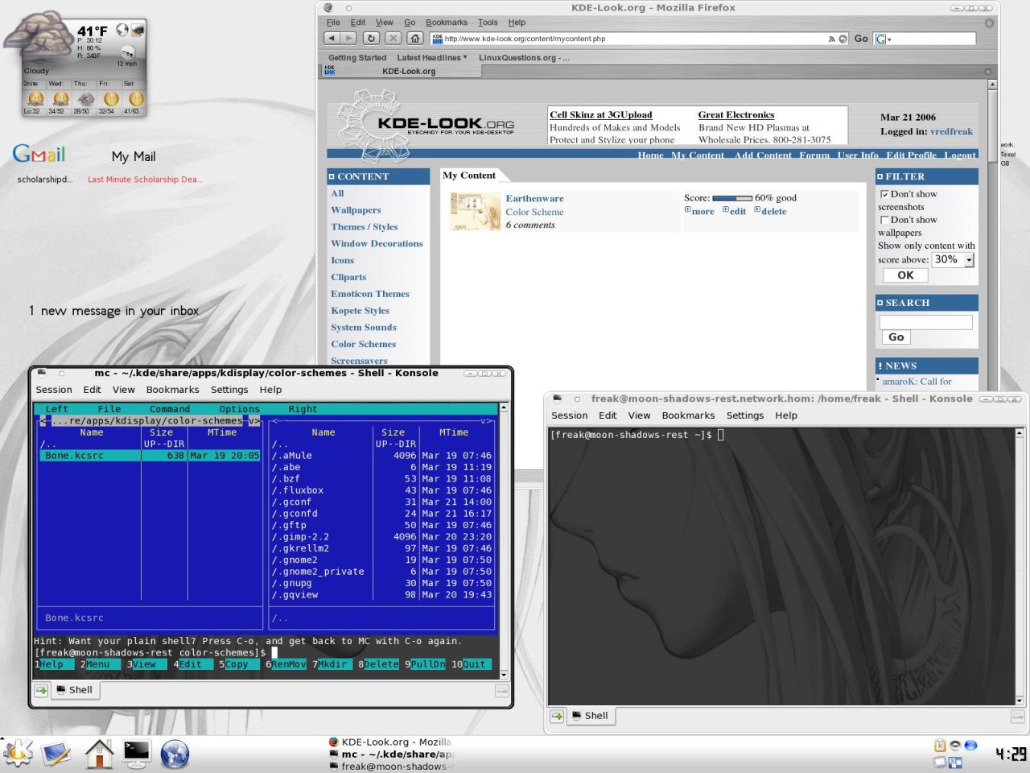This screenshot has width=1030, height=773.
Task: Click the vredfreak username link
Action: [x=951, y=131]
